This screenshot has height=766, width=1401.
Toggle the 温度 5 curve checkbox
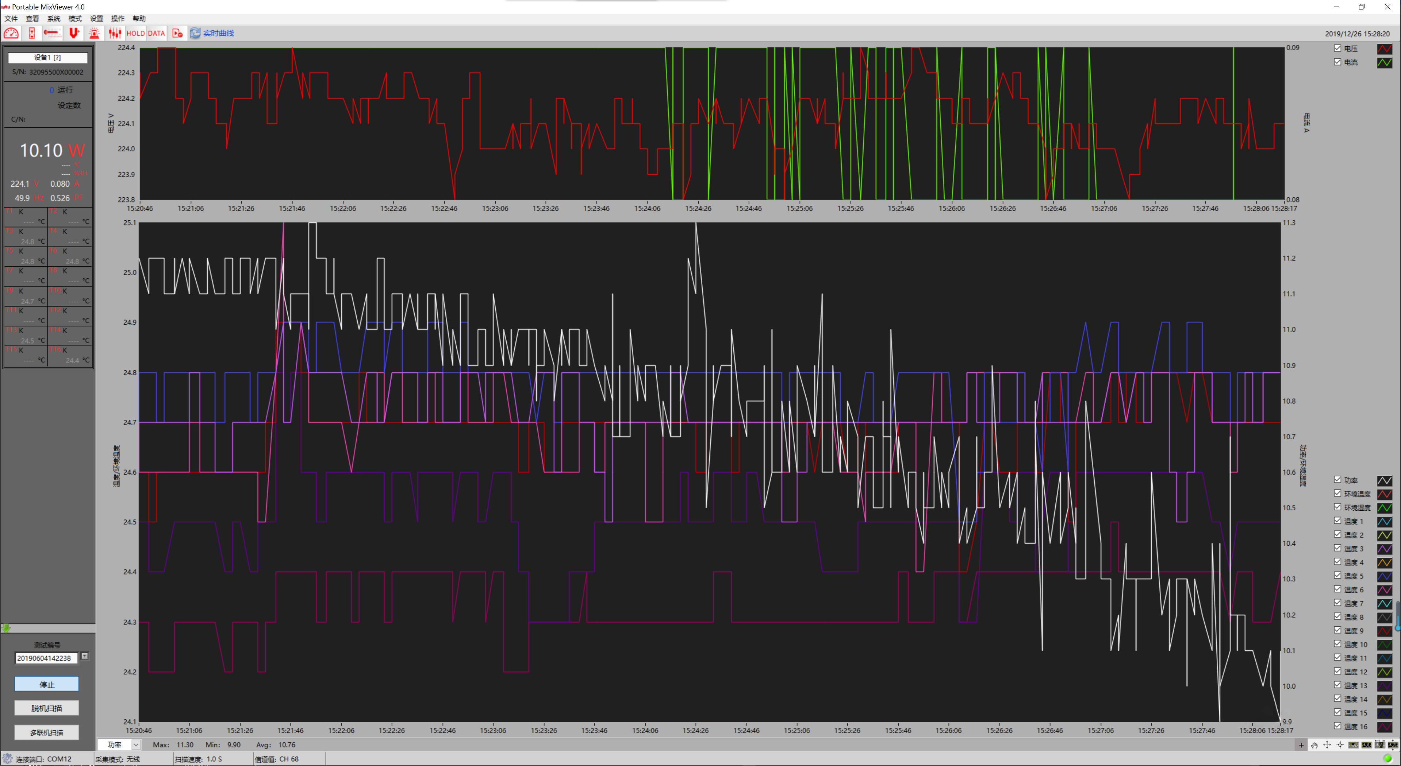point(1337,575)
